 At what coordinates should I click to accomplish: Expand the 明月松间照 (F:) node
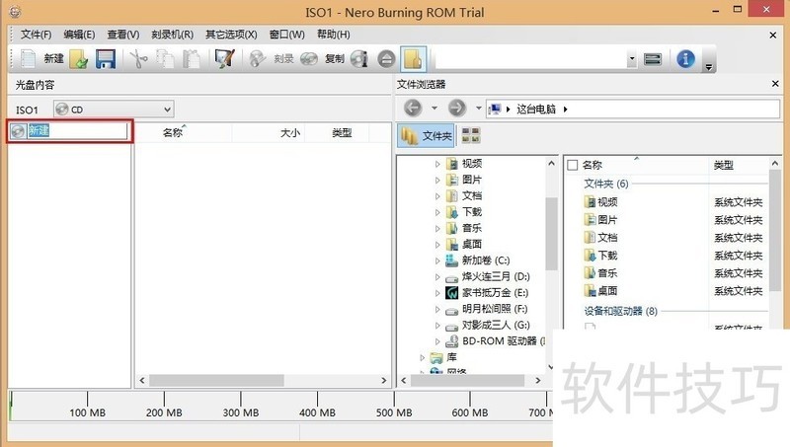point(437,309)
